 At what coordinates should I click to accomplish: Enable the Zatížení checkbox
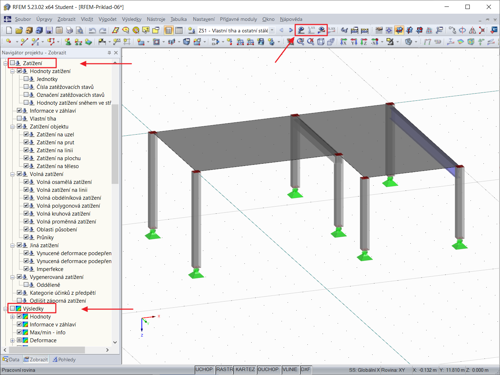(x=13, y=63)
